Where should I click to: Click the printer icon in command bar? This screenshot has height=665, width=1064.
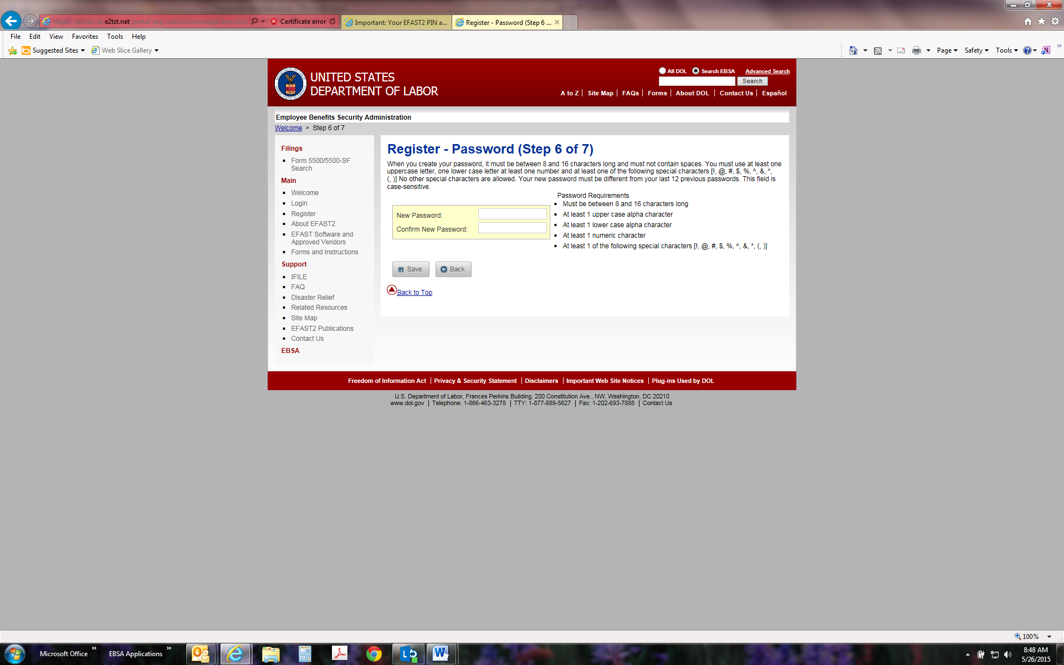(x=916, y=50)
